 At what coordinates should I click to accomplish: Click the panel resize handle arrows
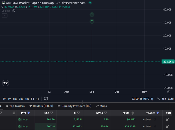(82, 102)
